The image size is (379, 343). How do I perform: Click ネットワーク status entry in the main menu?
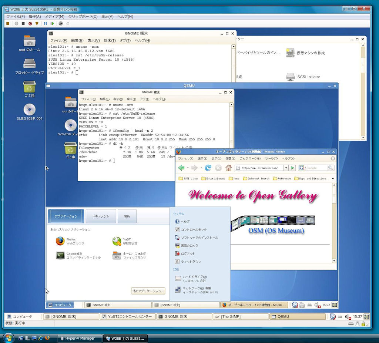point(196,290)
